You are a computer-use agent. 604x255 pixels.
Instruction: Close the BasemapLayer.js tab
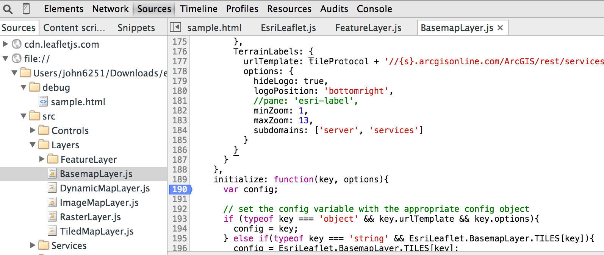click(x=500, y=28)
